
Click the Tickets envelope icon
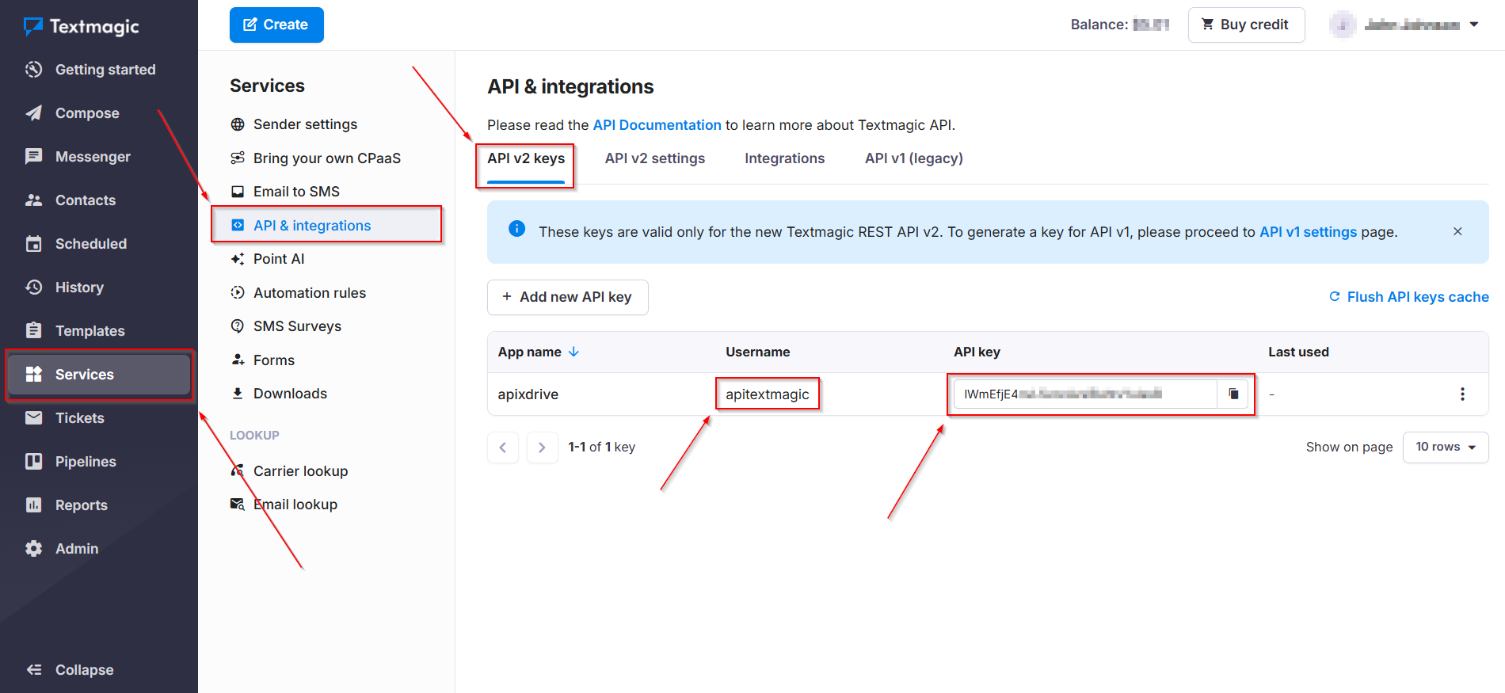tap(33, 417)
